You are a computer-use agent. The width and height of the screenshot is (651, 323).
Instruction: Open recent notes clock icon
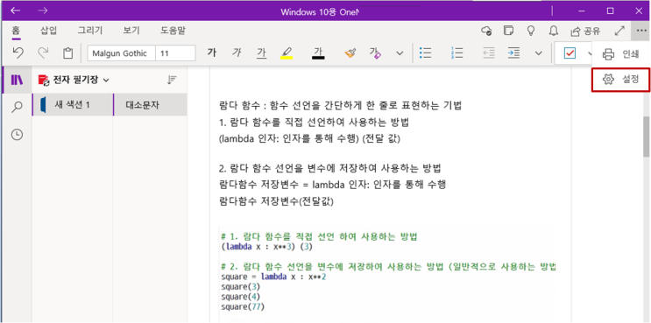coord(17,135)
